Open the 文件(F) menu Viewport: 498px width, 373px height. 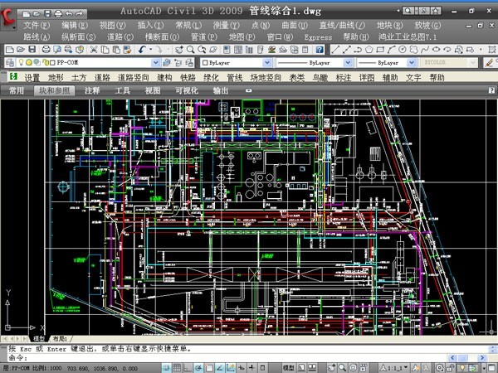click(x=37, y=26)
